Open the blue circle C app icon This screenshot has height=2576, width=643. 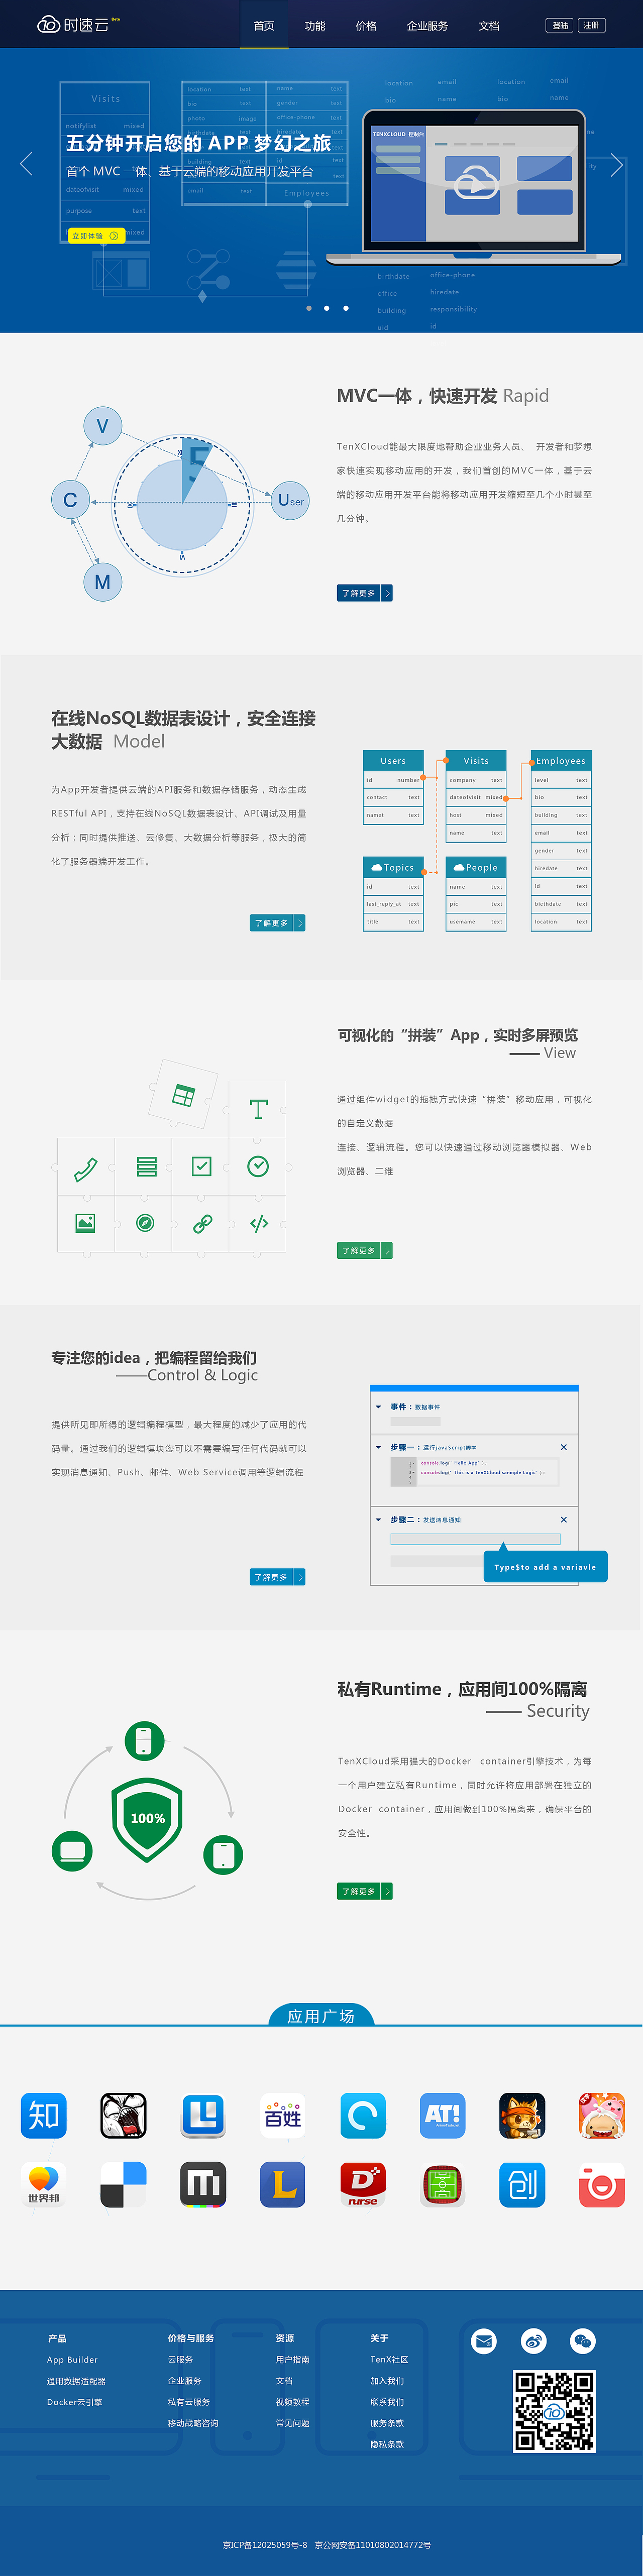tap(363, 2116)
